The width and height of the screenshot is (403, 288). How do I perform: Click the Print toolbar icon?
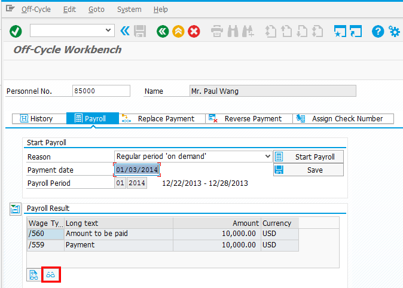pyautogui.click(x=218, y=30)
